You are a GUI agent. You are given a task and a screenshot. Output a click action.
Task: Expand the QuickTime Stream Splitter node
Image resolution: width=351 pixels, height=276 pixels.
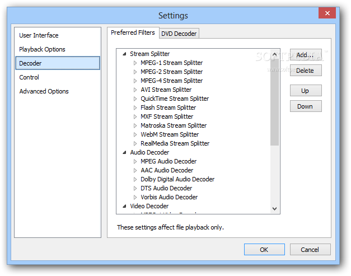tap(135, 99)
